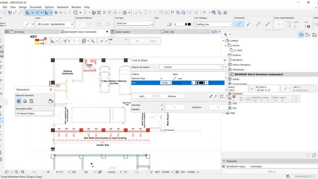This screenshot has height=179, width=318.
Task: Open the Document menu
Action: 36,7
